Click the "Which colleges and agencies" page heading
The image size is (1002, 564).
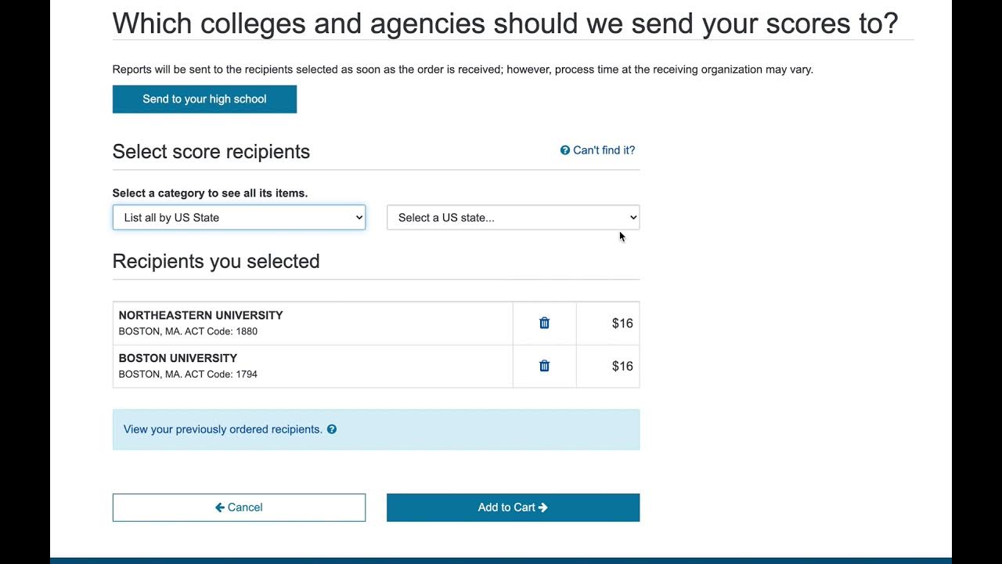click(505, 23)
